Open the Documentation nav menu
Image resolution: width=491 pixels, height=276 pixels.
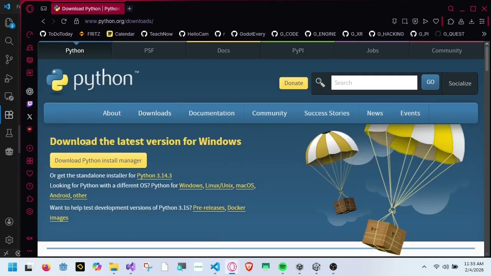(211, 113)
